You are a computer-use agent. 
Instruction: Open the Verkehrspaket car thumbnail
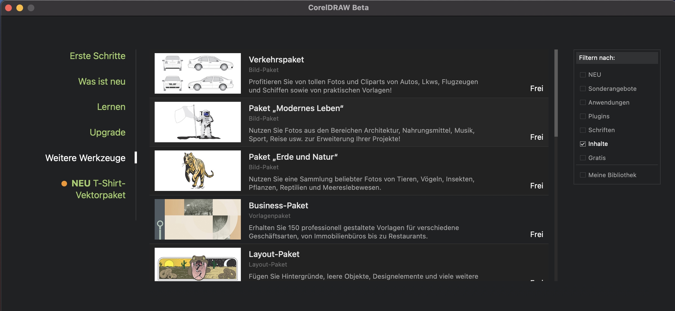[x=197, y=73]
